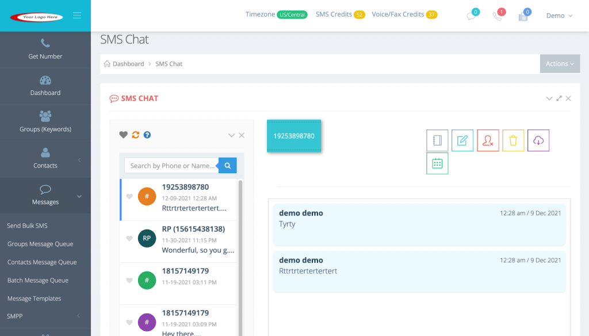Delete the conversation using the trash icon
589x336 pixels.
[513, 140]
